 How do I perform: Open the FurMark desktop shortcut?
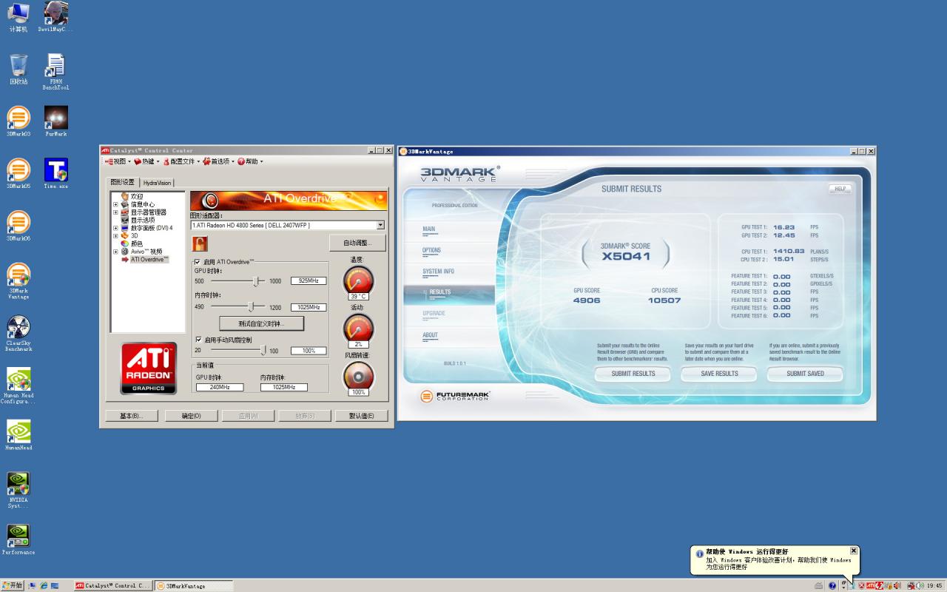coord(55,121)
